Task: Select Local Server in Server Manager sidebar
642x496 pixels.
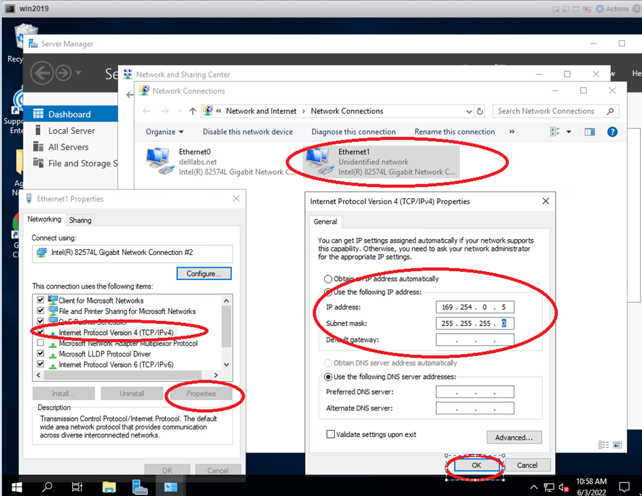Action: tap(71, 130)
